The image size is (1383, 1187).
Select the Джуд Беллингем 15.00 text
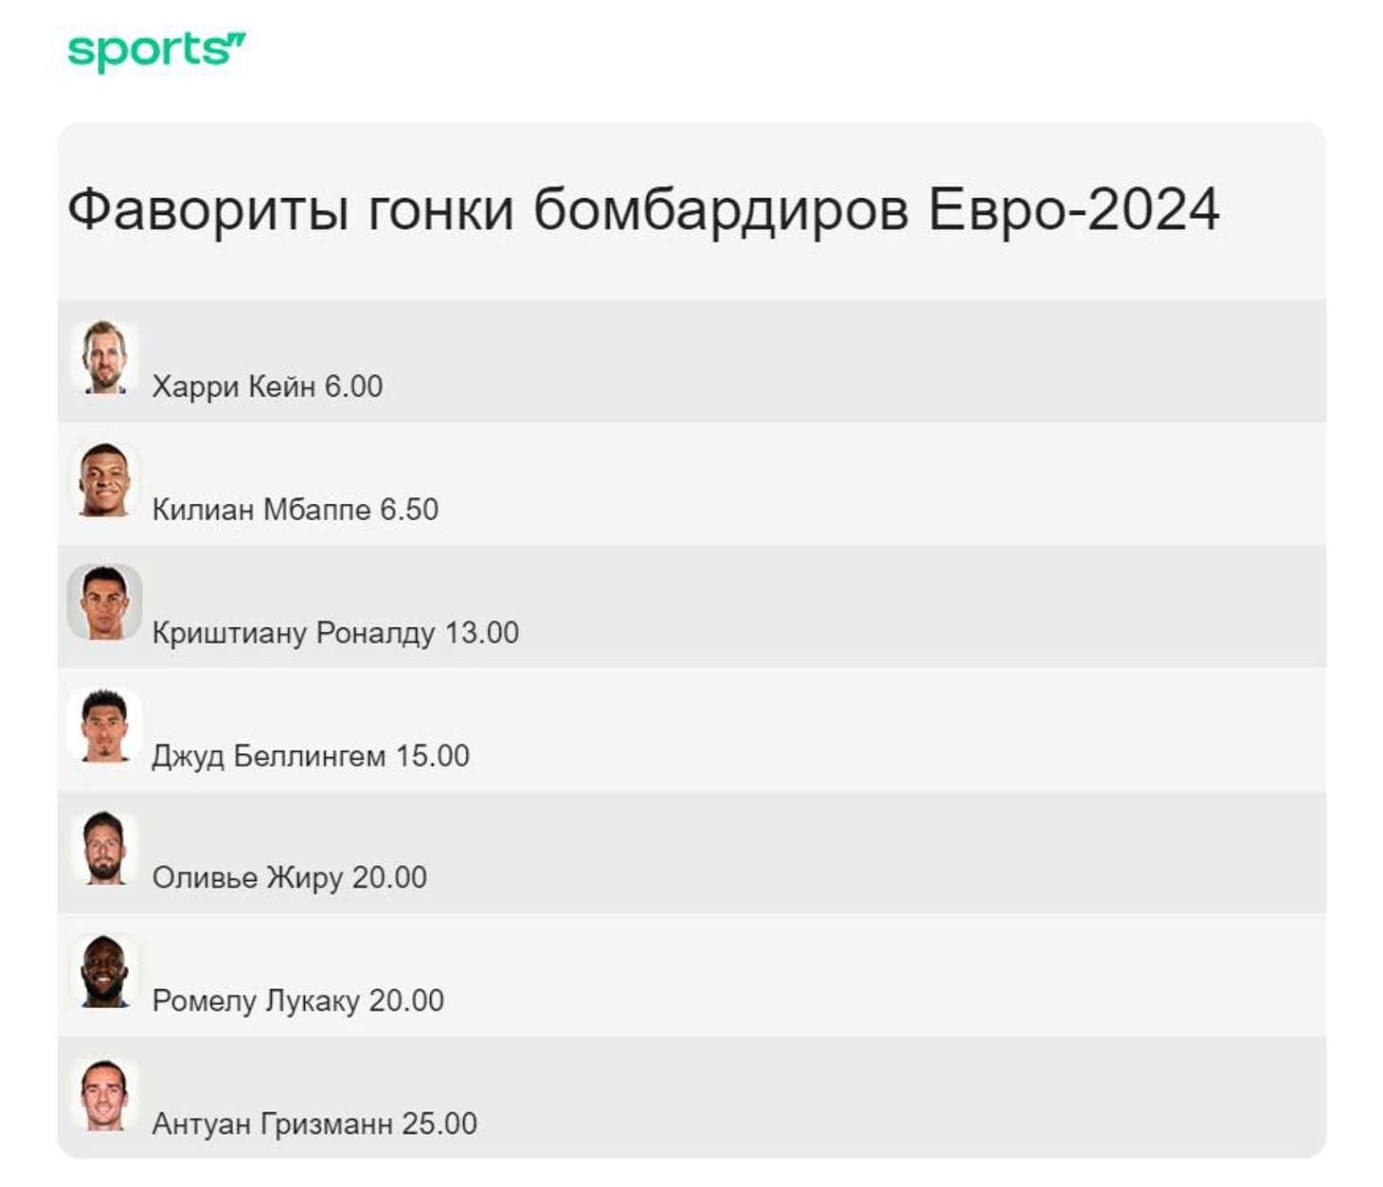311,756
